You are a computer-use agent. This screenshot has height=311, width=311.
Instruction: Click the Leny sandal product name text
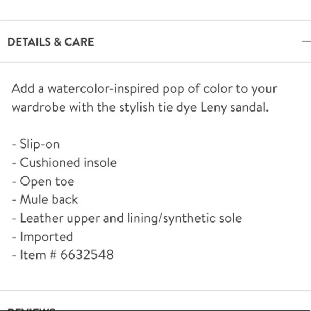(x=235, y=107)
